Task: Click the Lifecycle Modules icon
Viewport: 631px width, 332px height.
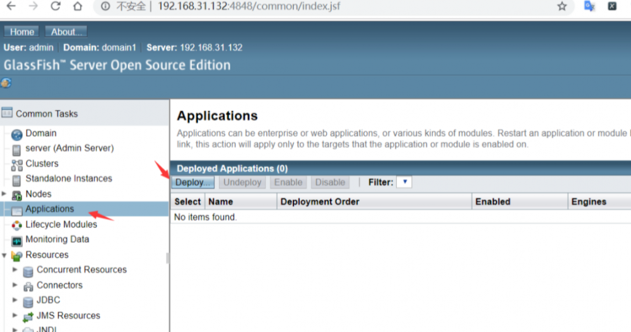Action: coord(17,226)
